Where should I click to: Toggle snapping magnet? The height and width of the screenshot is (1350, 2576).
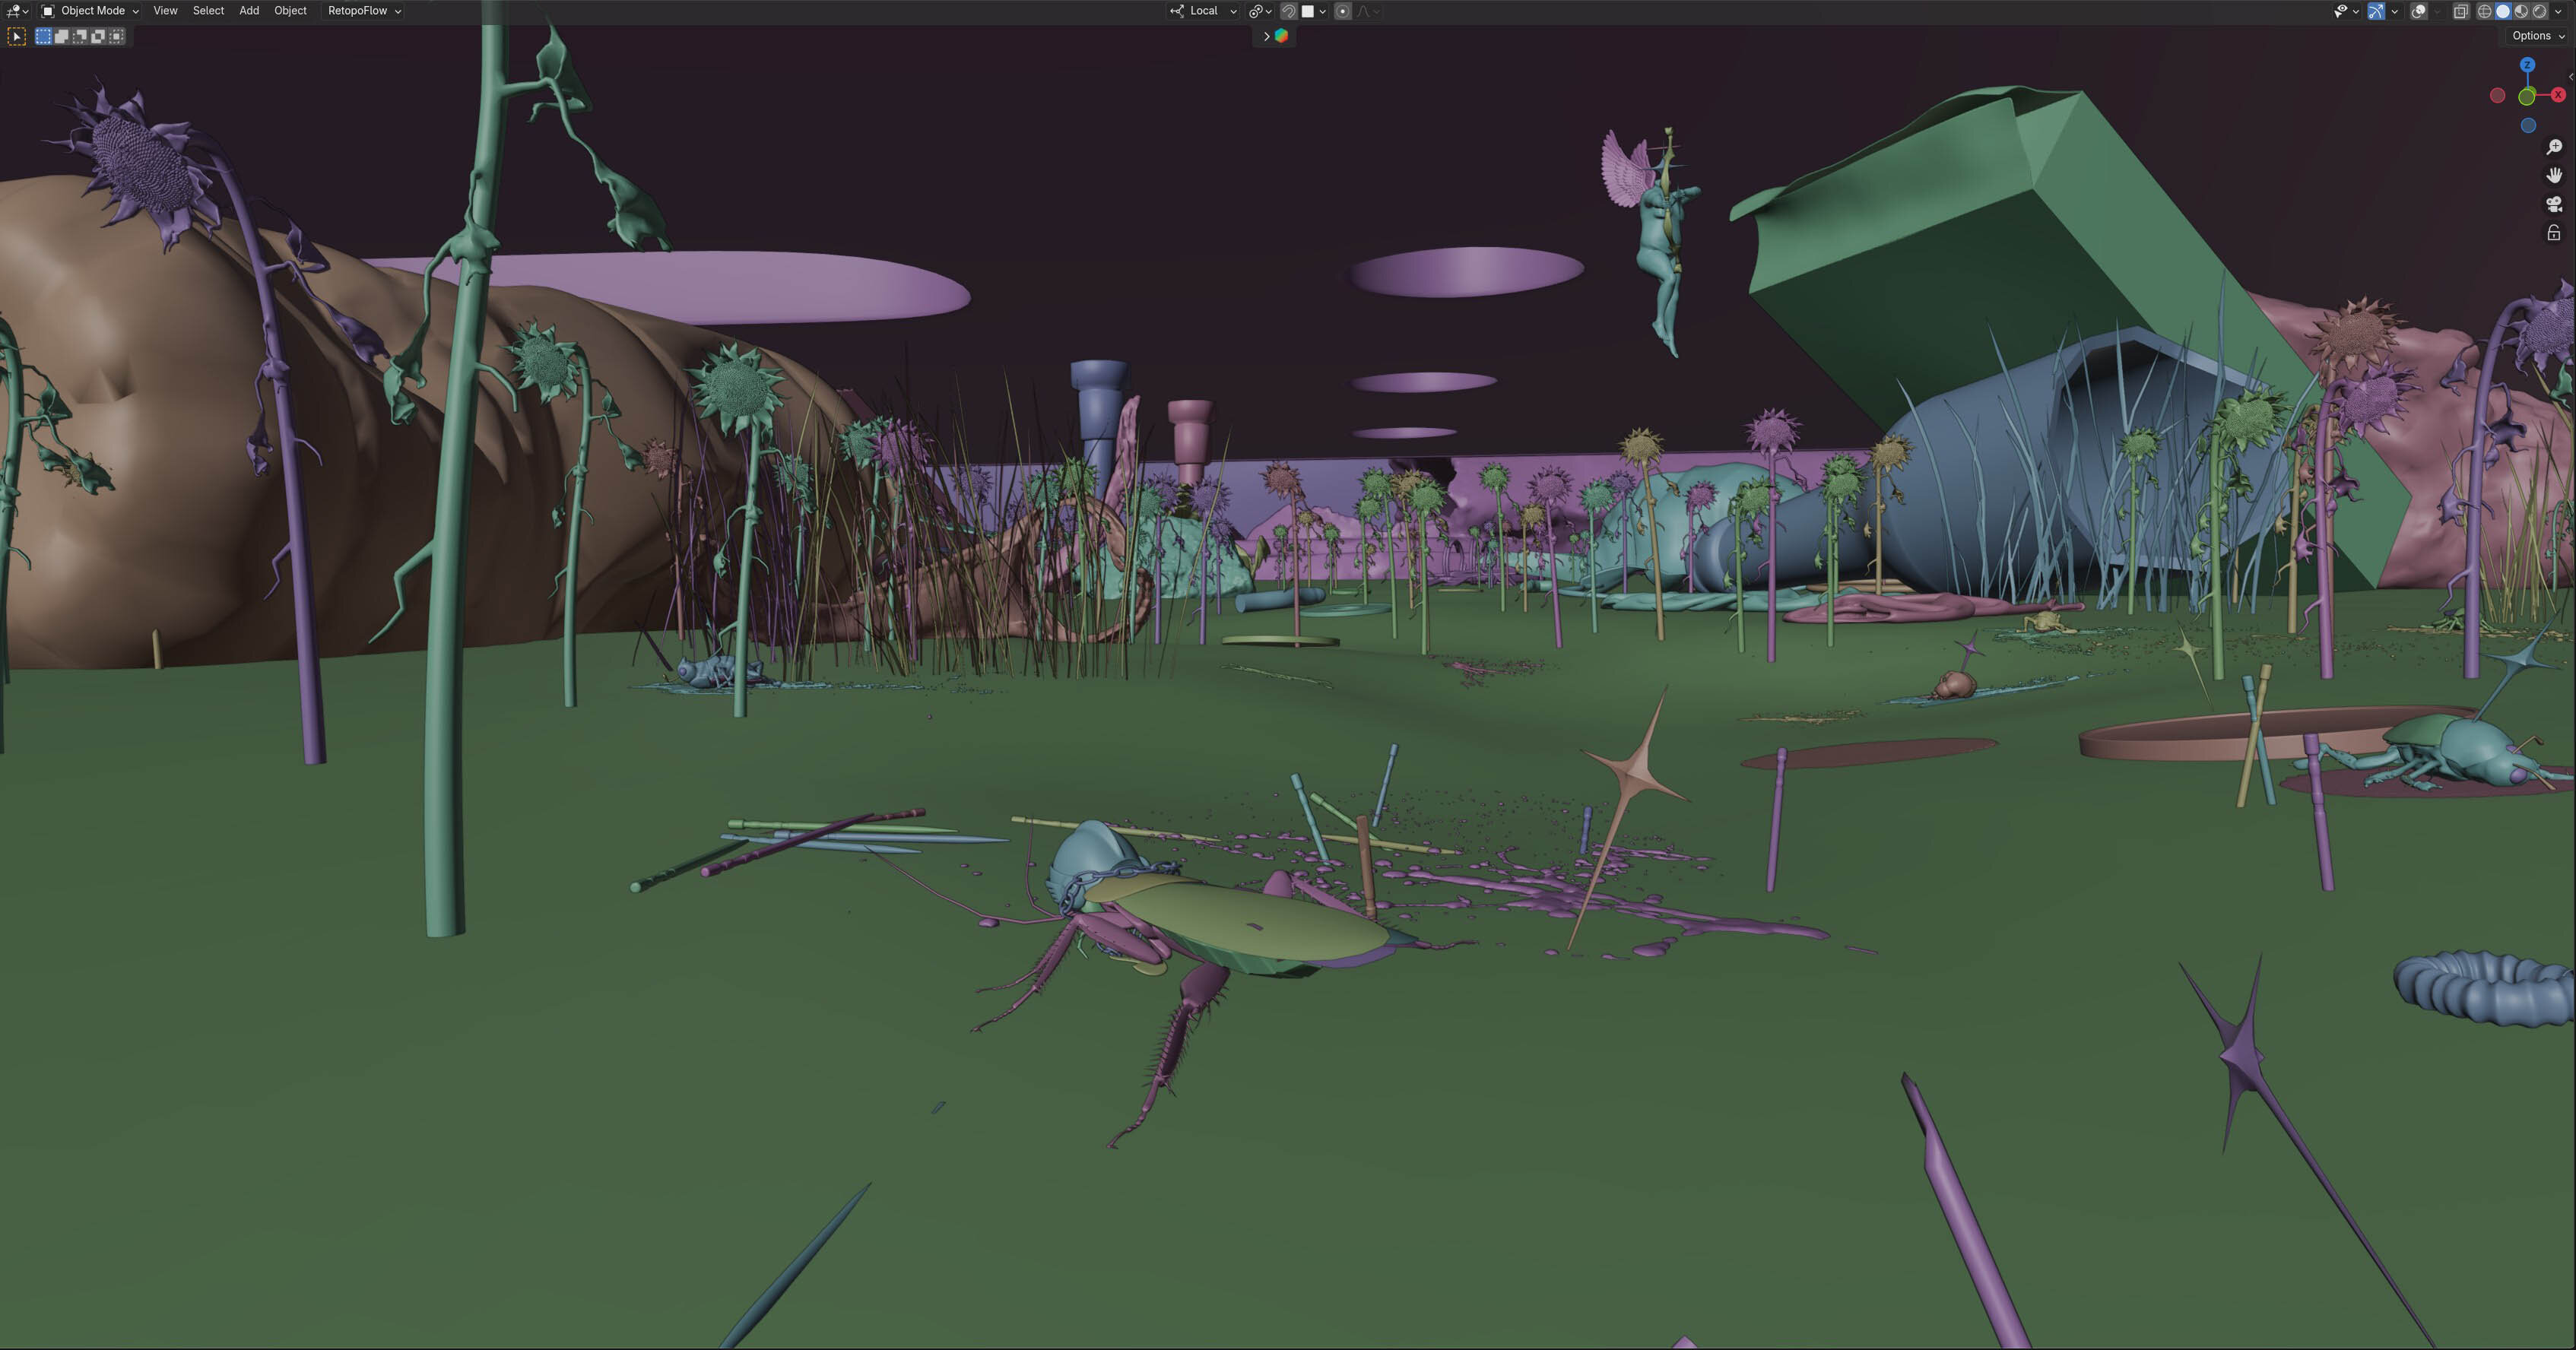(1289, 11)
